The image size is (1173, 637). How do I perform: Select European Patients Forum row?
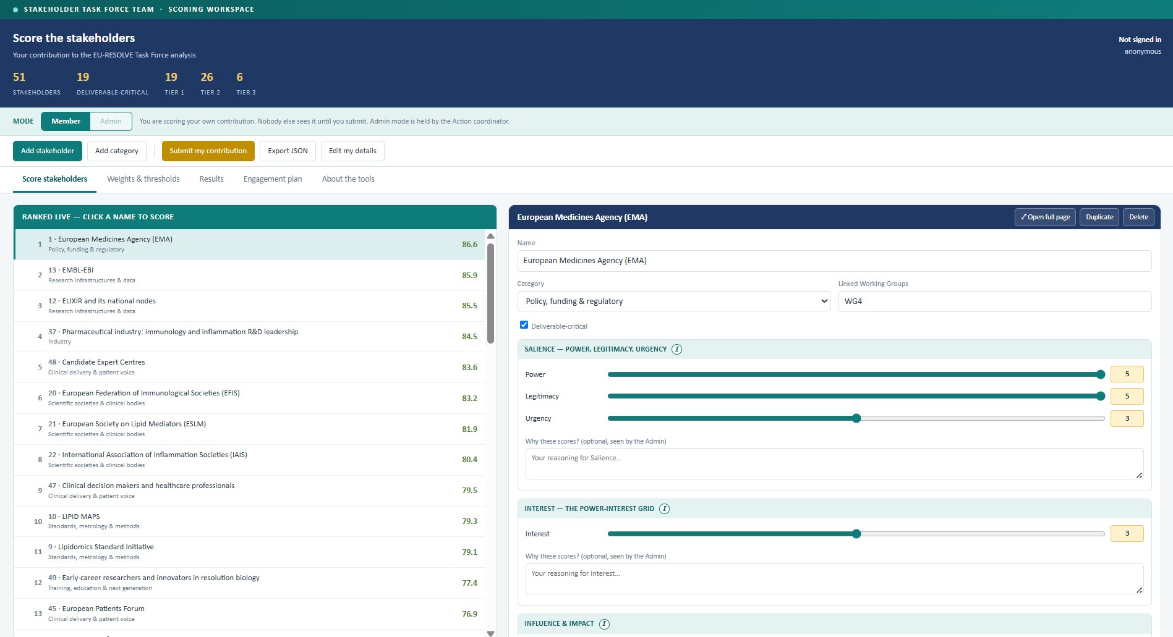point(249,614)
